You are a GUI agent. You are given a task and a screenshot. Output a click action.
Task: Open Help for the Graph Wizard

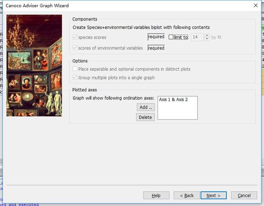156,195
